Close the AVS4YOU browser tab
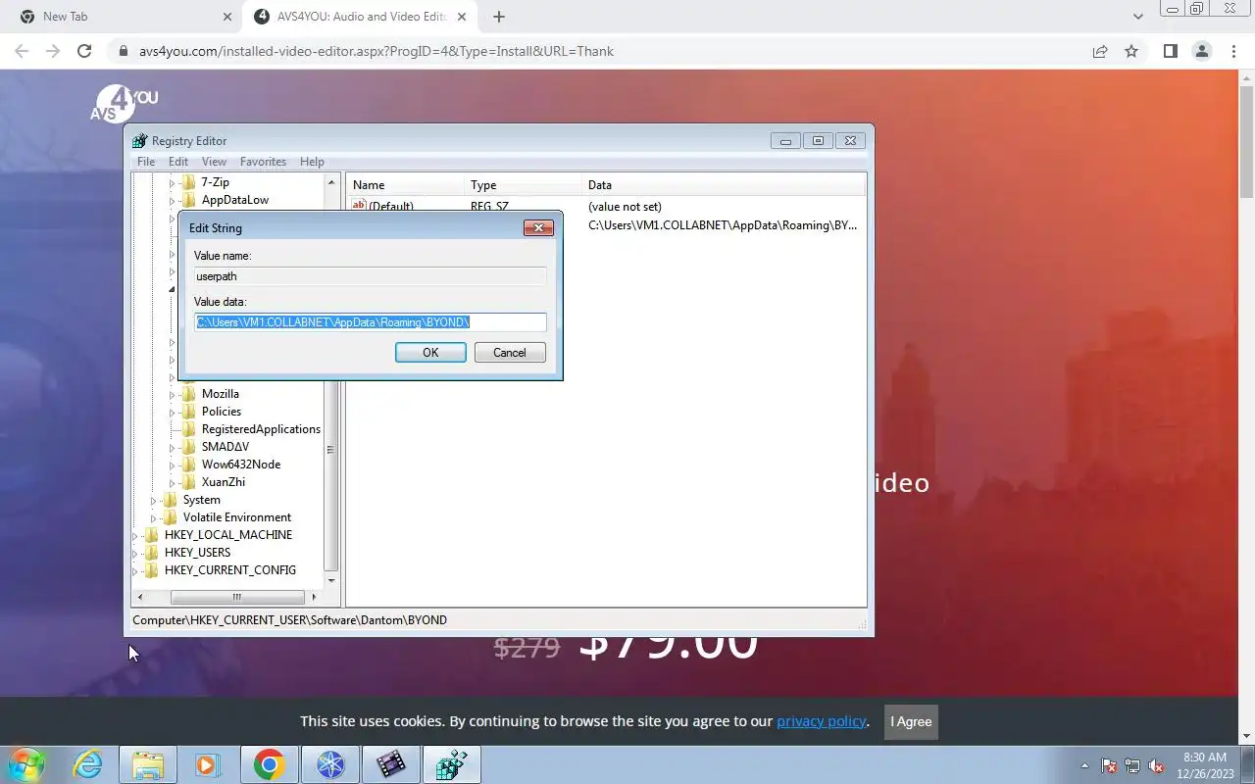This screenshot has height=784, width=1255. [462, 17]
